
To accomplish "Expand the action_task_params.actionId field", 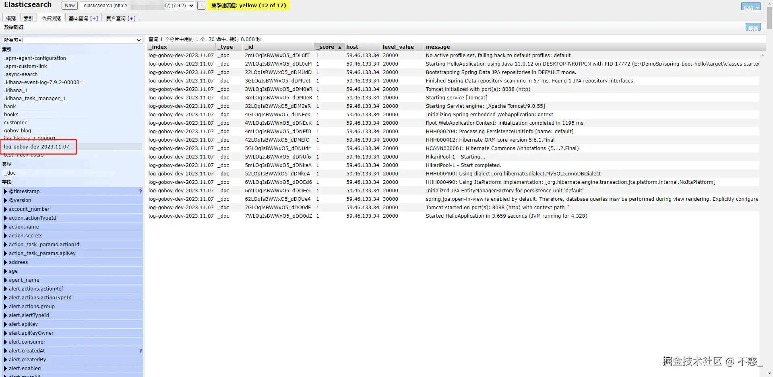I will (x=72, y=245).
